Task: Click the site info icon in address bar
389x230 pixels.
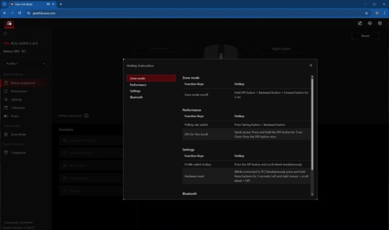Action: point(29,13)
